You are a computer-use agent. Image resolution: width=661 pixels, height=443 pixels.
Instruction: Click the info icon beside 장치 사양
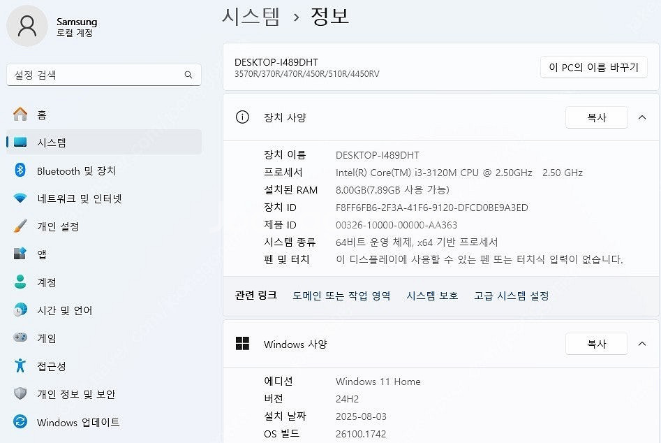[x=242, y=117]
